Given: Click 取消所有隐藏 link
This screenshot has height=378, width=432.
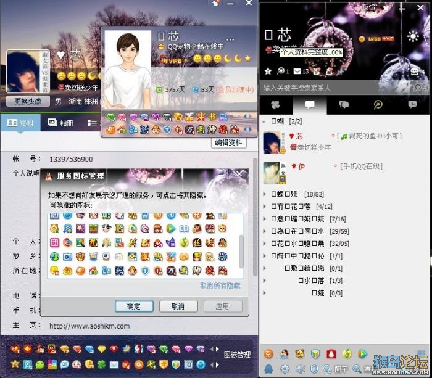Looking at the screenshot, I should pyautogui.click(x=220, y=286).
